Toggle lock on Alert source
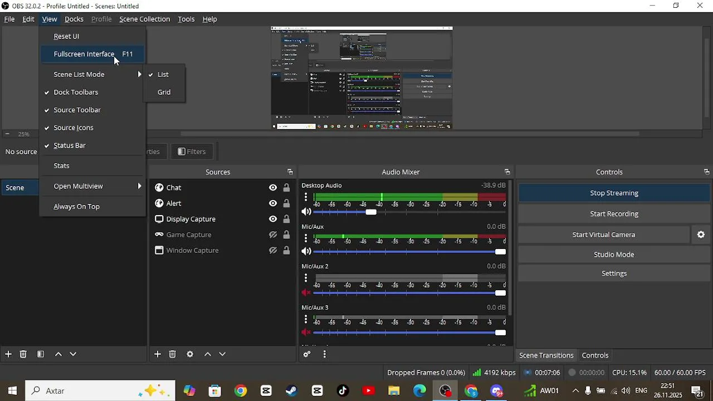This screenshot has width=713, height=401. [286, 203]
